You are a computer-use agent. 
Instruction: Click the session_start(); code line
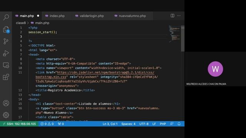point(43,32)
